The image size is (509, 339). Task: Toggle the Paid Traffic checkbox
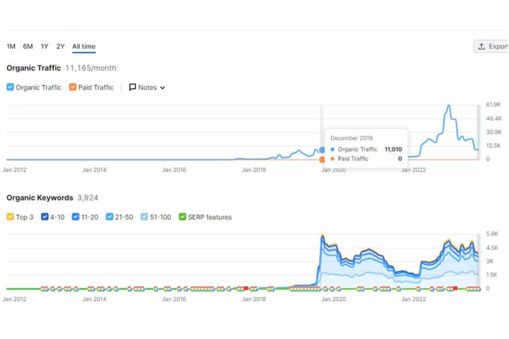tap(73, 87)
